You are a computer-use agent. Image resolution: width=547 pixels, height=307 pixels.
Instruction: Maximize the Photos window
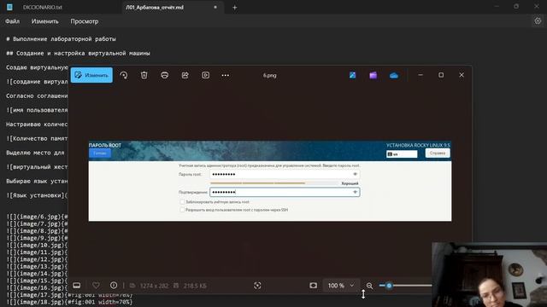pos(441,75)
